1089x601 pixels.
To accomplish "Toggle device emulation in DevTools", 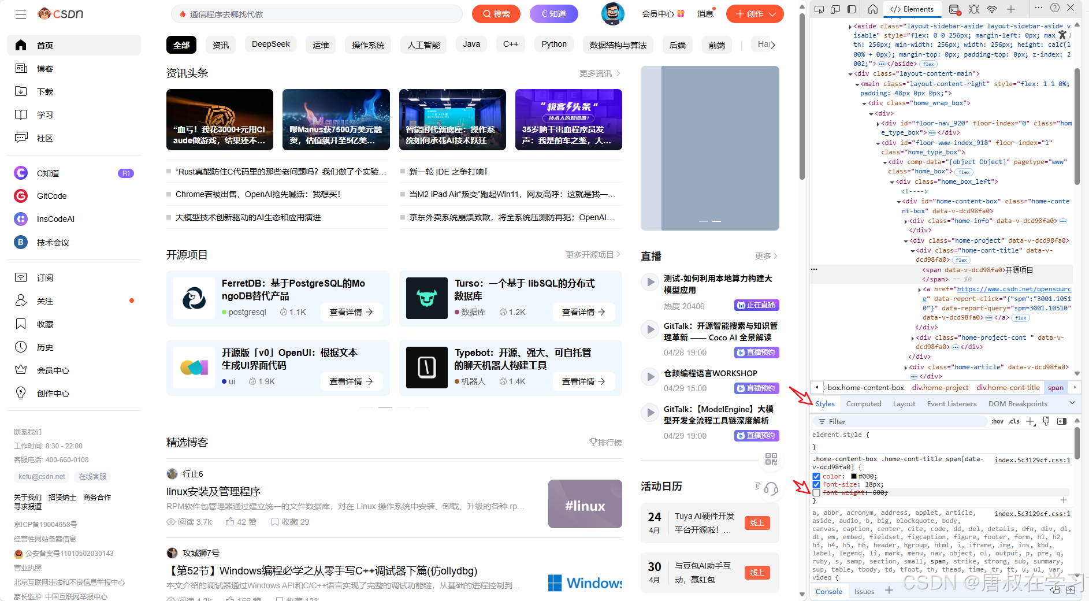I will [x=835, y=9].
